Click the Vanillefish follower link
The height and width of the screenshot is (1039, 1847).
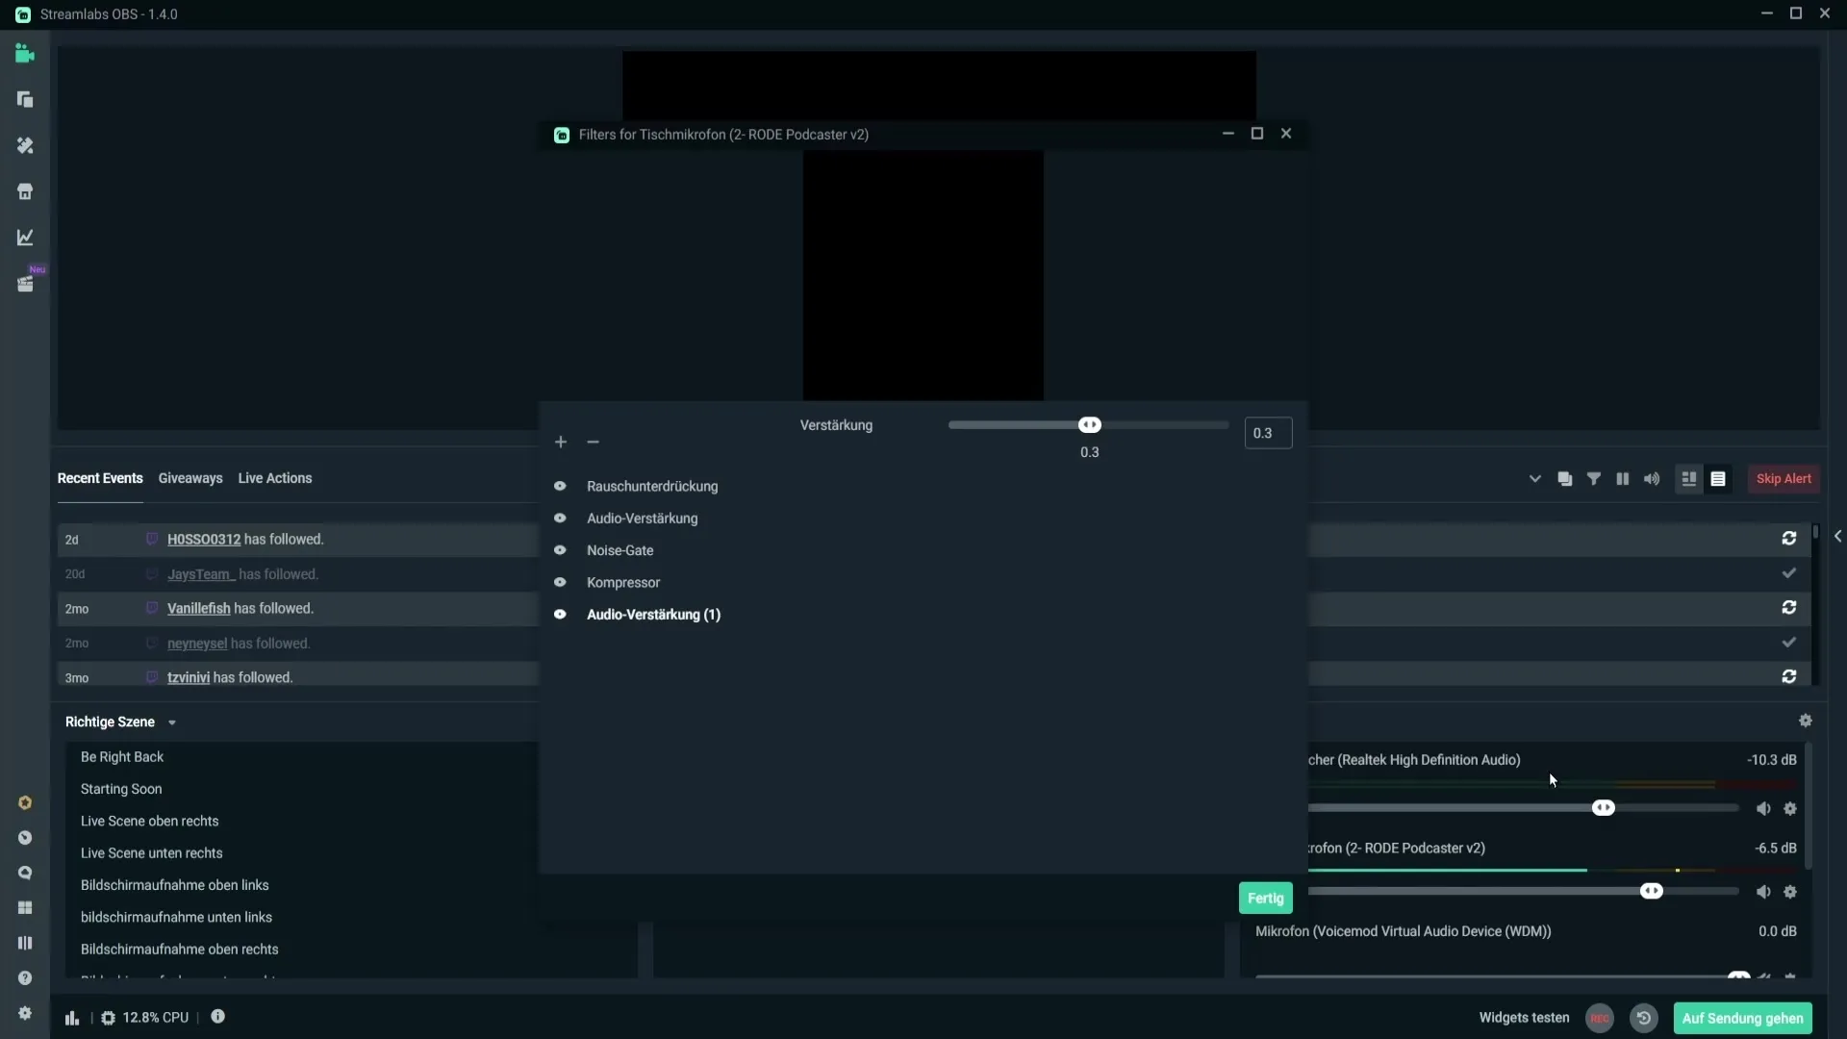click(x=198, y=608)
